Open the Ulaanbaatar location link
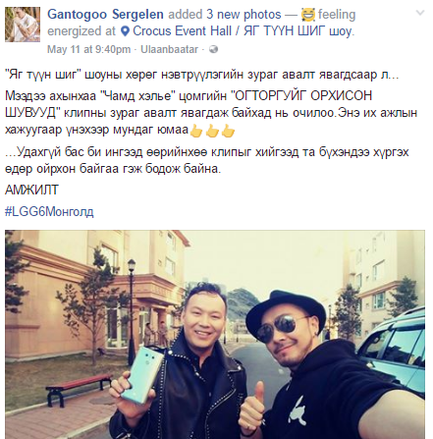 [x=169, y=49]
